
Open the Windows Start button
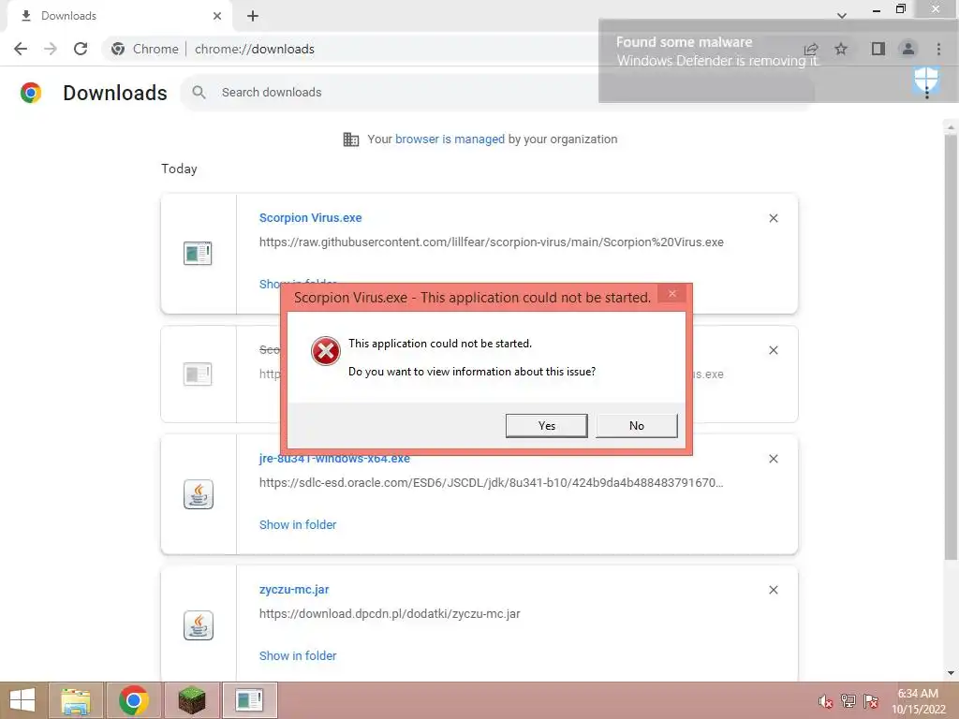coord(22,700)
